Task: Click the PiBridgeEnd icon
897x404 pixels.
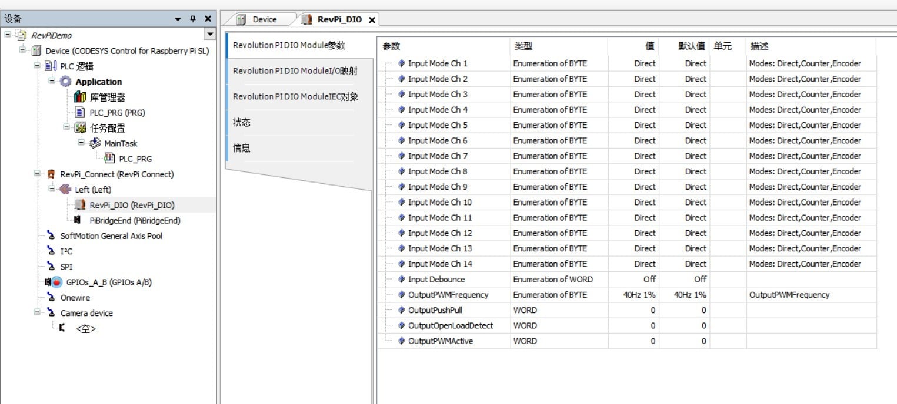Action: tap(78, 221)
